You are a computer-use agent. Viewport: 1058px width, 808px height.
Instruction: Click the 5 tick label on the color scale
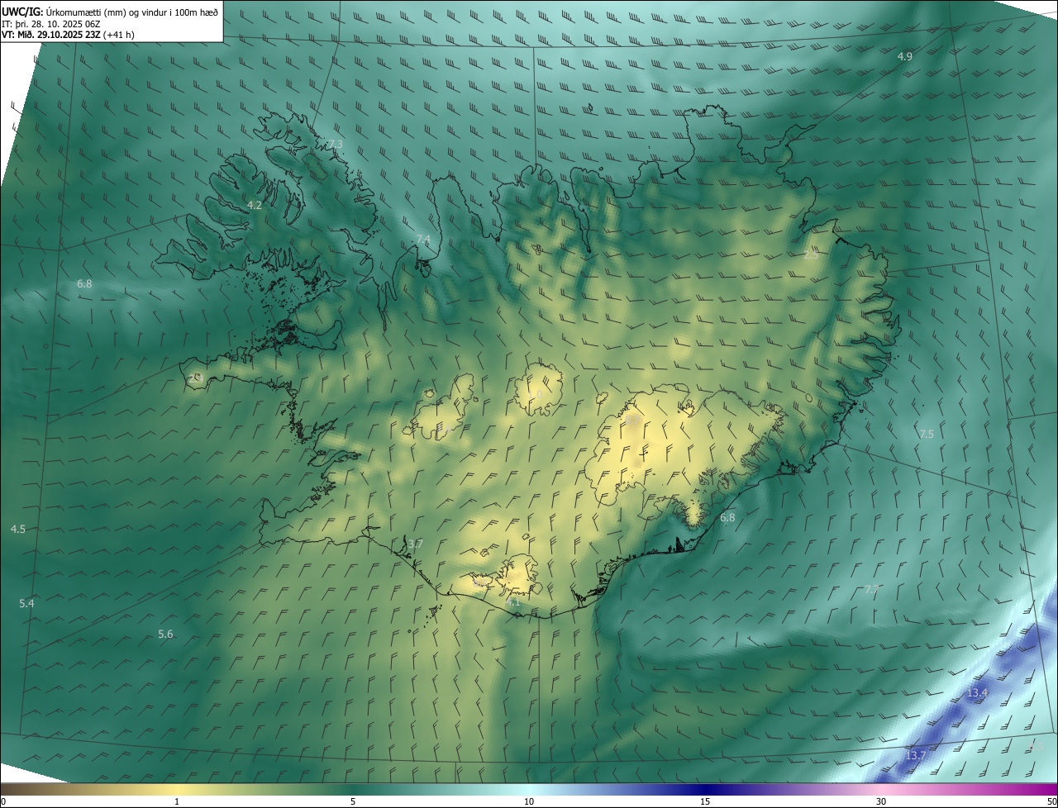[353, 801]
